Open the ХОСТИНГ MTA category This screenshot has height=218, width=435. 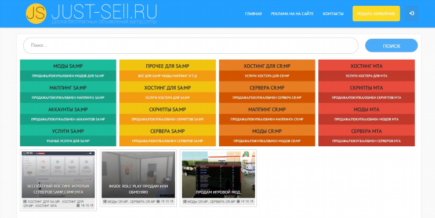[x=367, y=66]
